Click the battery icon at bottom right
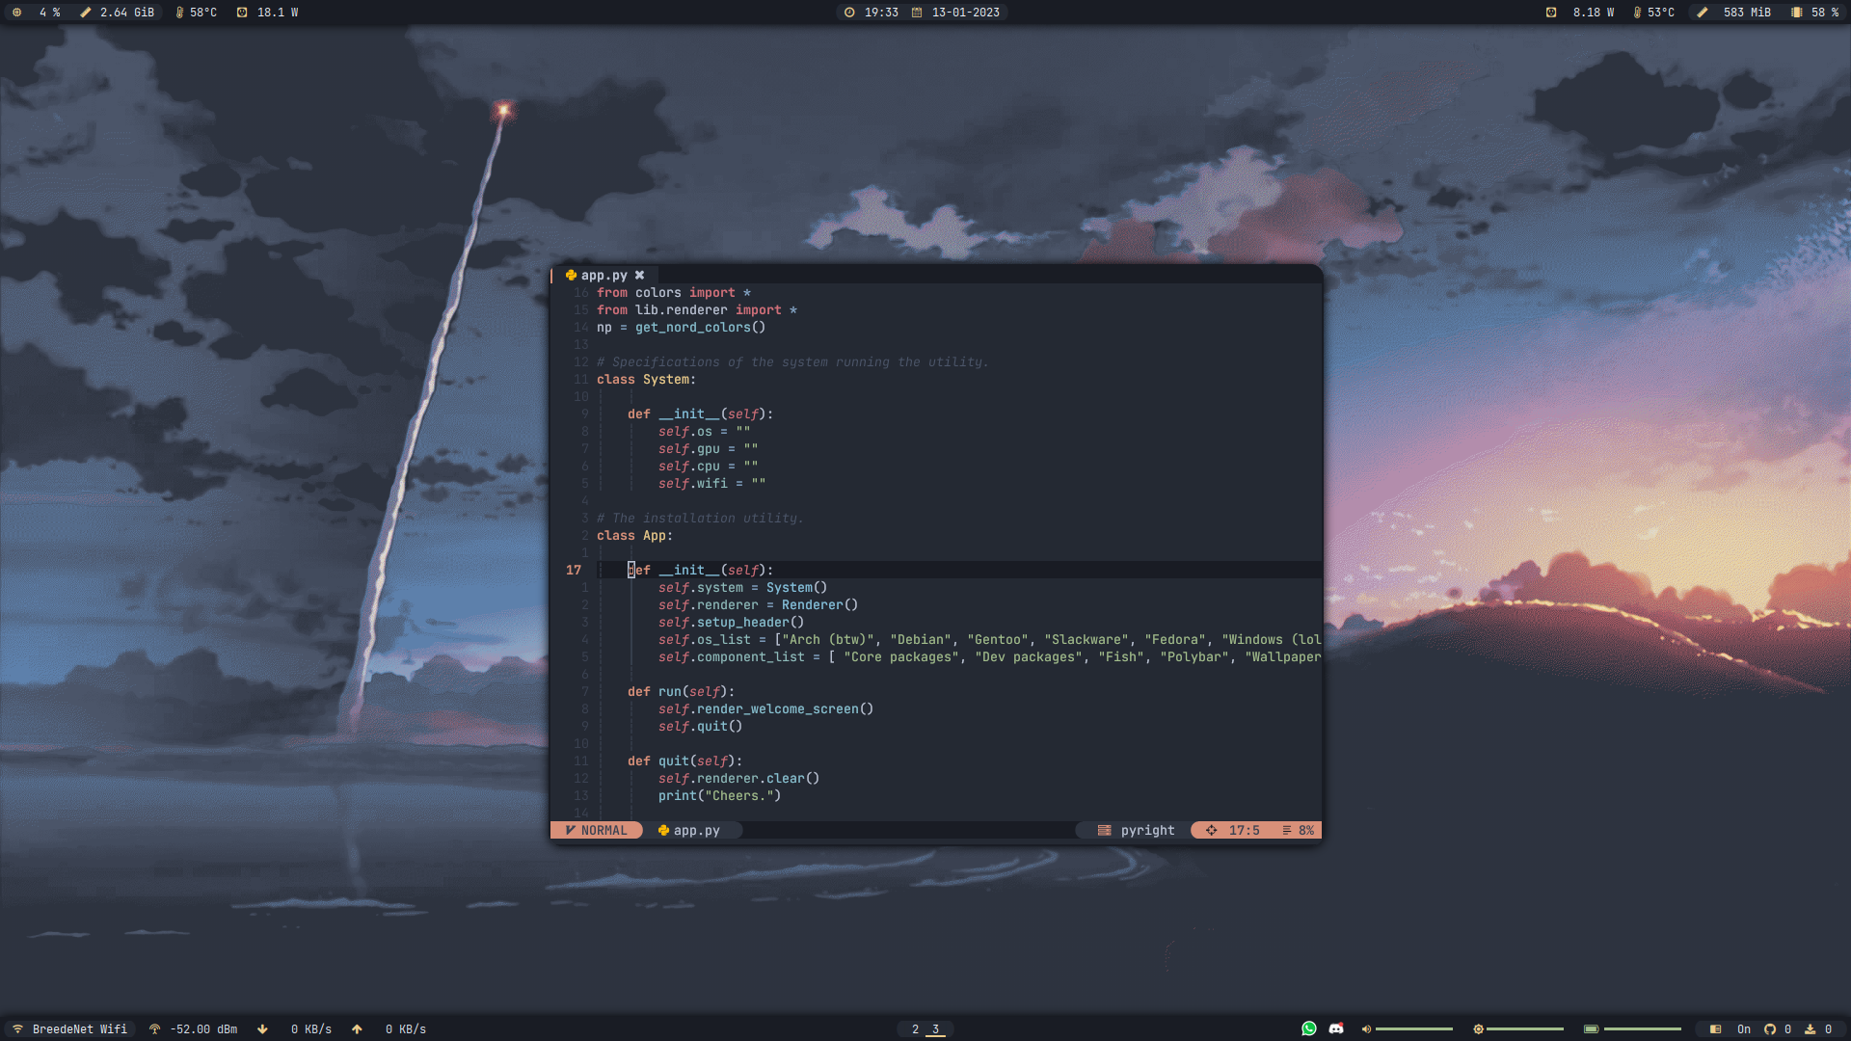The width and height of the screenshot is (1851, 1041). pyautogui.click(x=1591, y=1028)
